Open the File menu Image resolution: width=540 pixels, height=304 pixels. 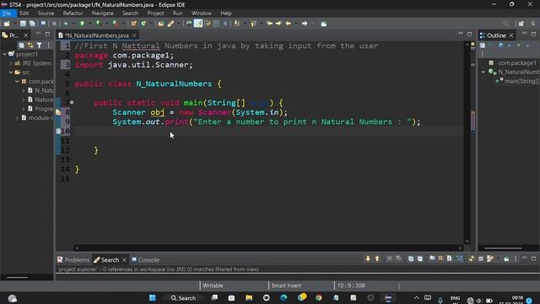tap(7, 14)
